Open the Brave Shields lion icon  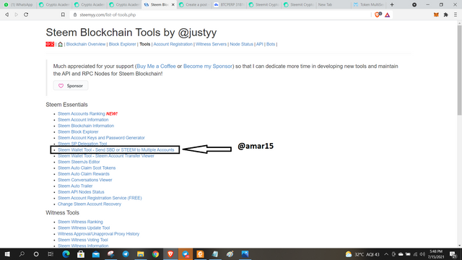click(x=378, y=14)
